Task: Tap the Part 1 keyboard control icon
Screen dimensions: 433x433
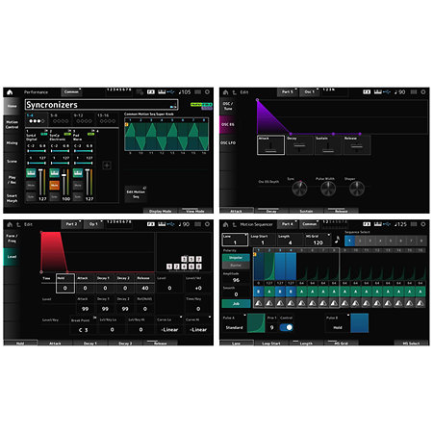Action: tap(31, 173)
